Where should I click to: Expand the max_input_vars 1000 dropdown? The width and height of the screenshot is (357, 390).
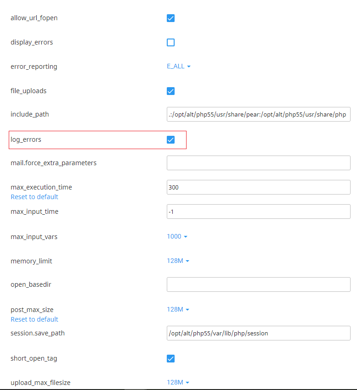(177, 237)
